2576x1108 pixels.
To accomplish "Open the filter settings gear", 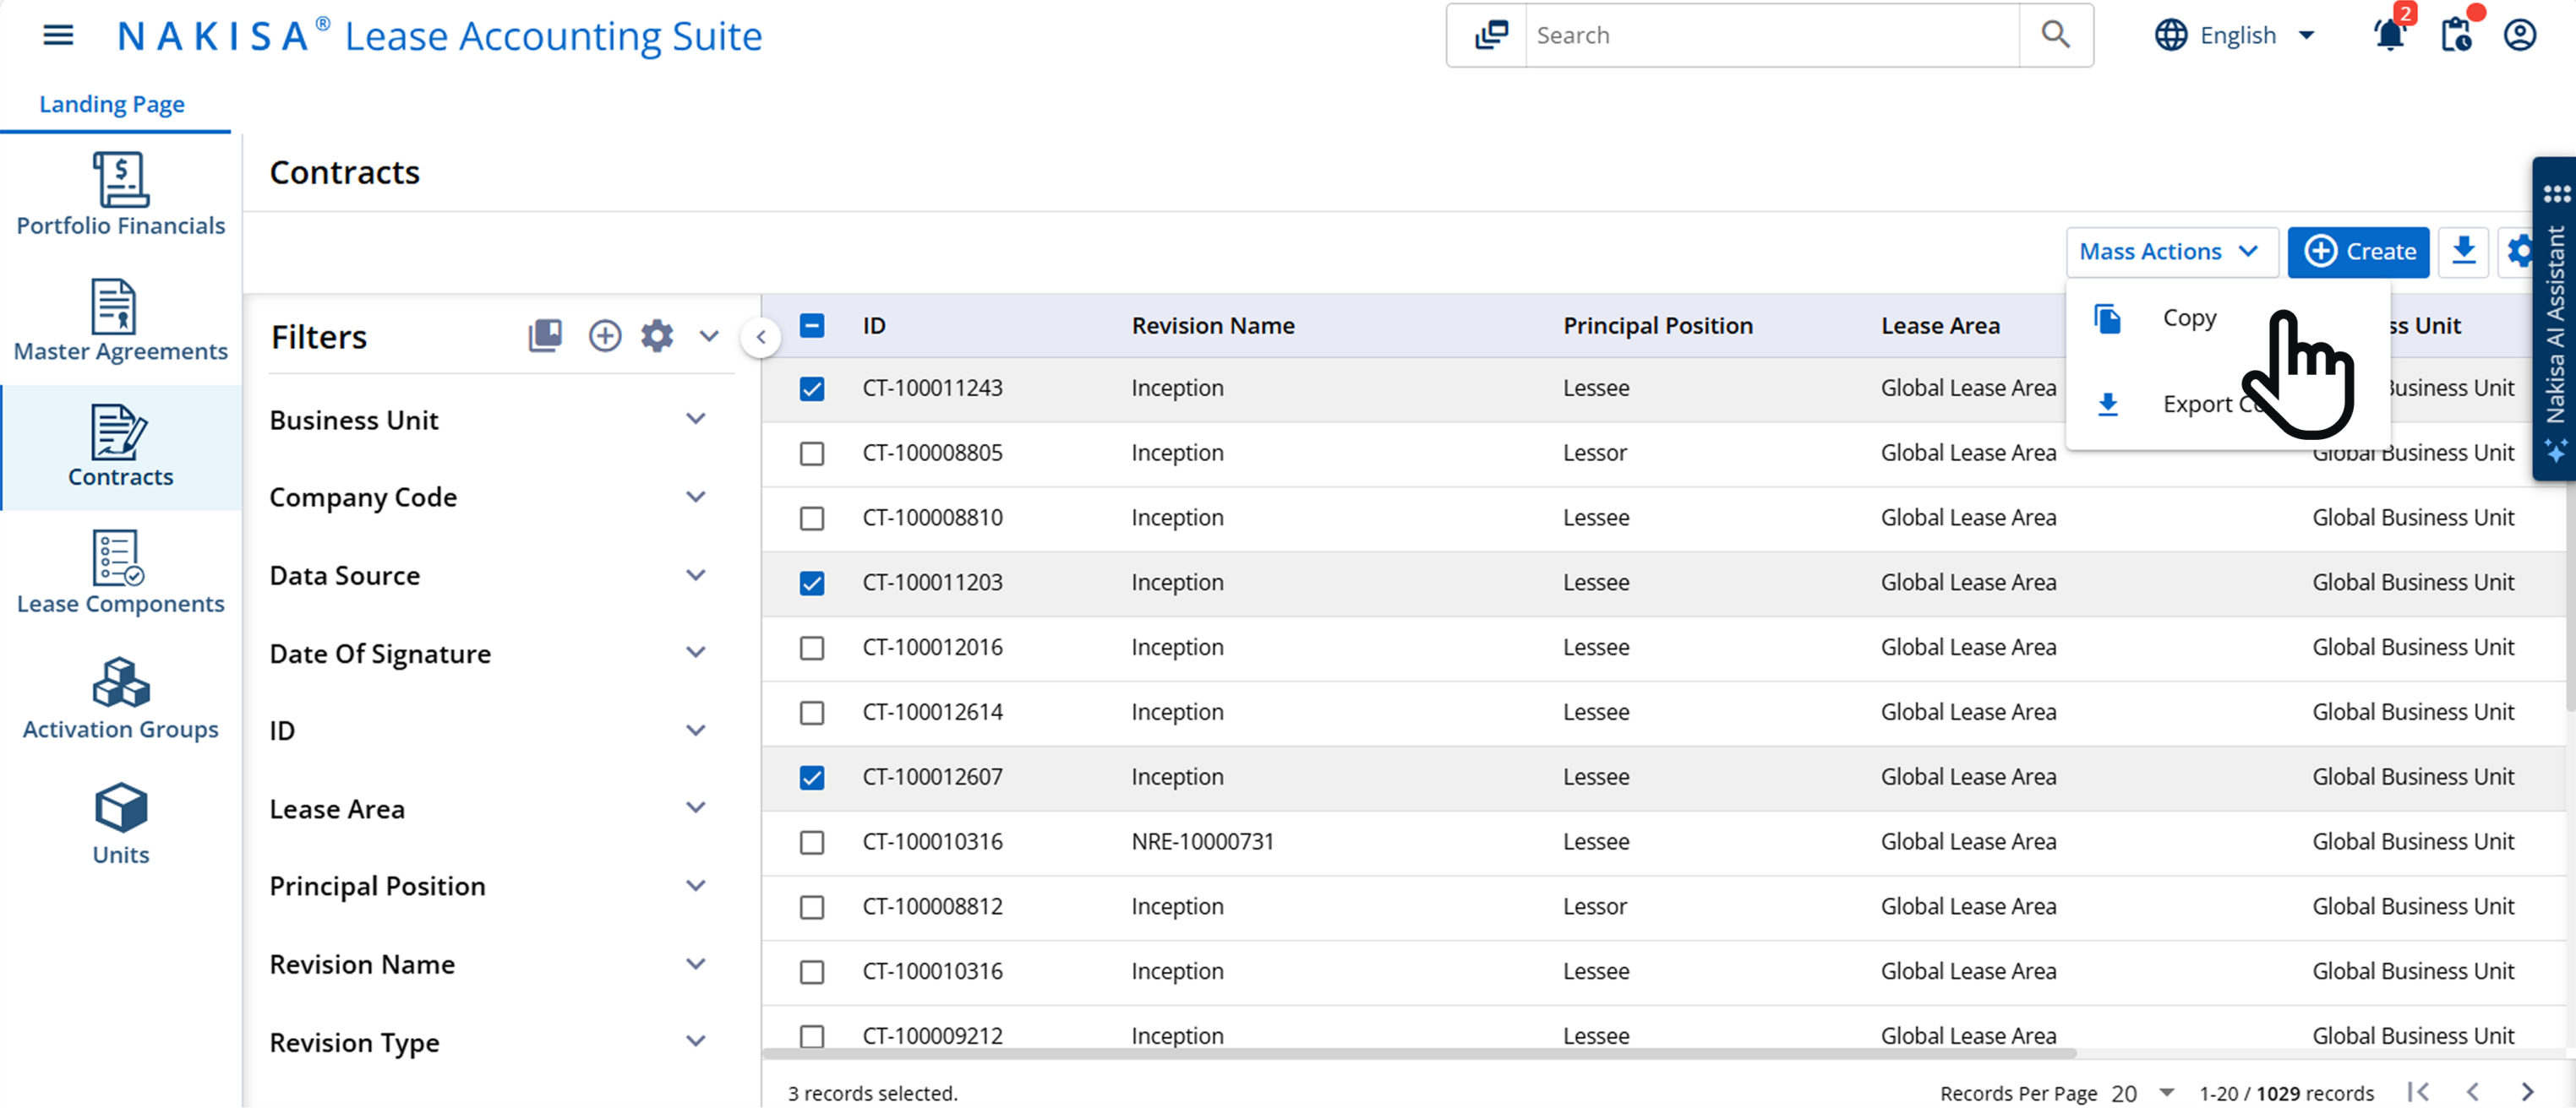I will point(657,336).
